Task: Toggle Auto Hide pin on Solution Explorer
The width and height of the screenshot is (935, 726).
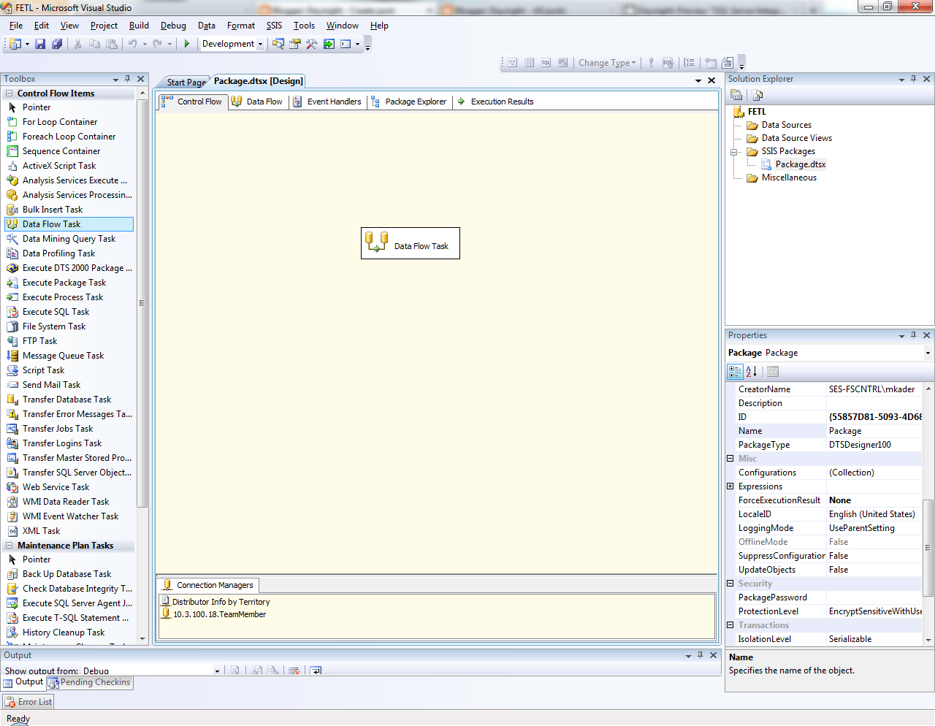Action: (912, 79)
